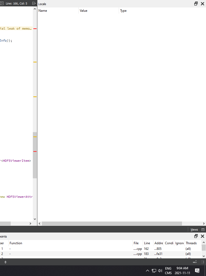Open the volume control tray icon

pos(160,271)
